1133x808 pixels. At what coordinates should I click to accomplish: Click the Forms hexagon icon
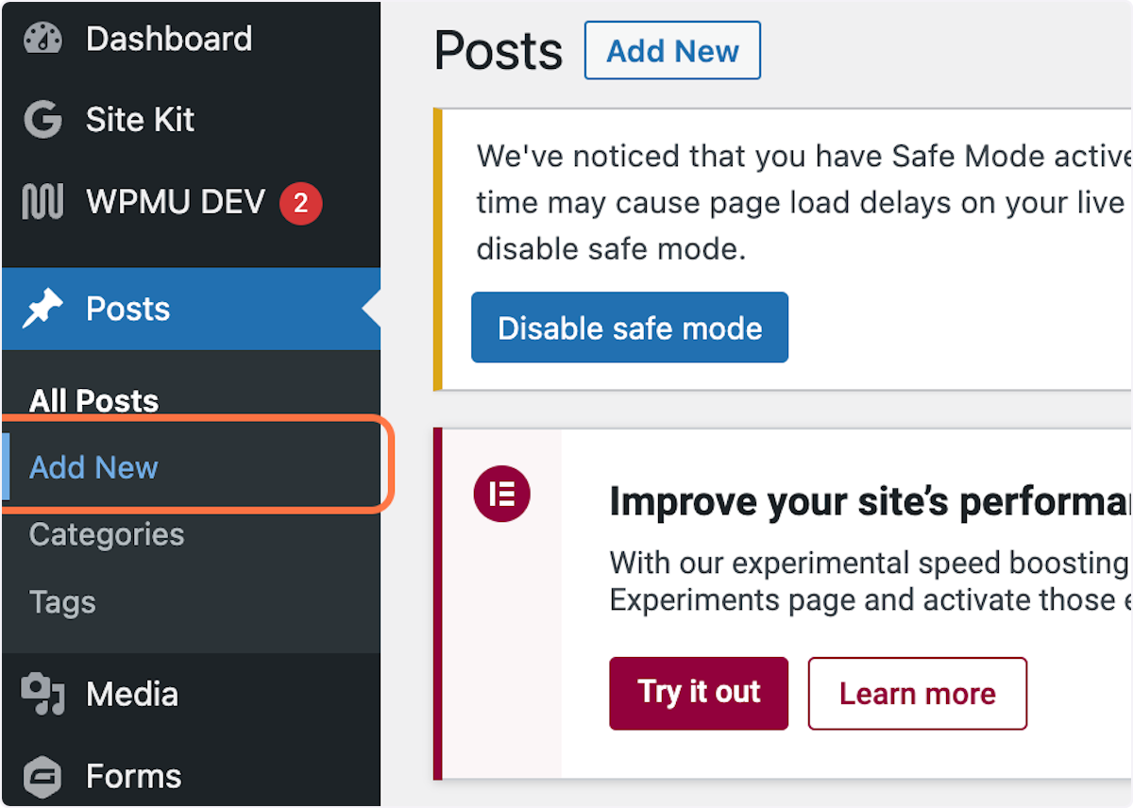point(42,777)
